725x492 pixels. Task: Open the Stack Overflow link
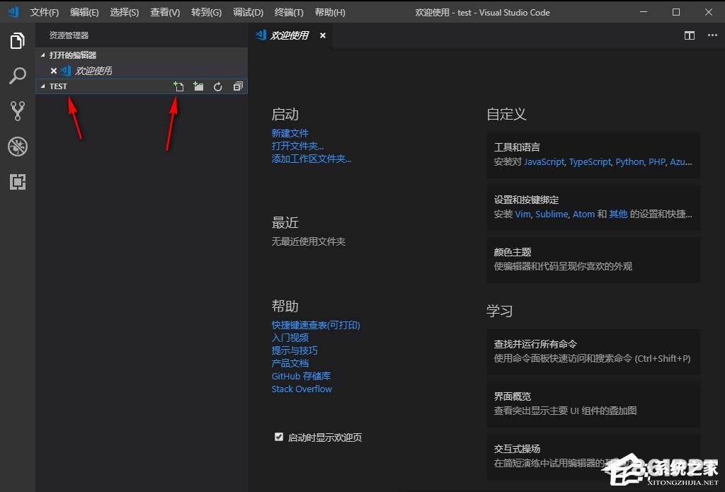pos(302,389)
